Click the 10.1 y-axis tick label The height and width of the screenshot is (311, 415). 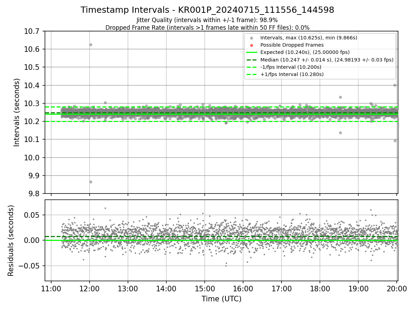[32, 139]
